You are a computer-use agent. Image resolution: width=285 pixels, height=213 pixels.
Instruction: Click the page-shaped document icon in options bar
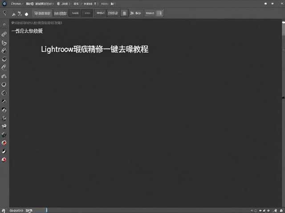[124, 13]
